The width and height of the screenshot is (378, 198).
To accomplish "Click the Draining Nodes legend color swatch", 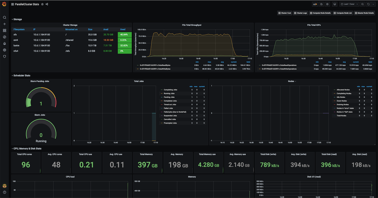I will [335, 105].
